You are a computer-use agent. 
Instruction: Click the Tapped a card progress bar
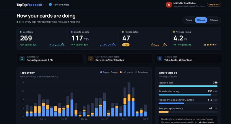(x=188, y=86)
